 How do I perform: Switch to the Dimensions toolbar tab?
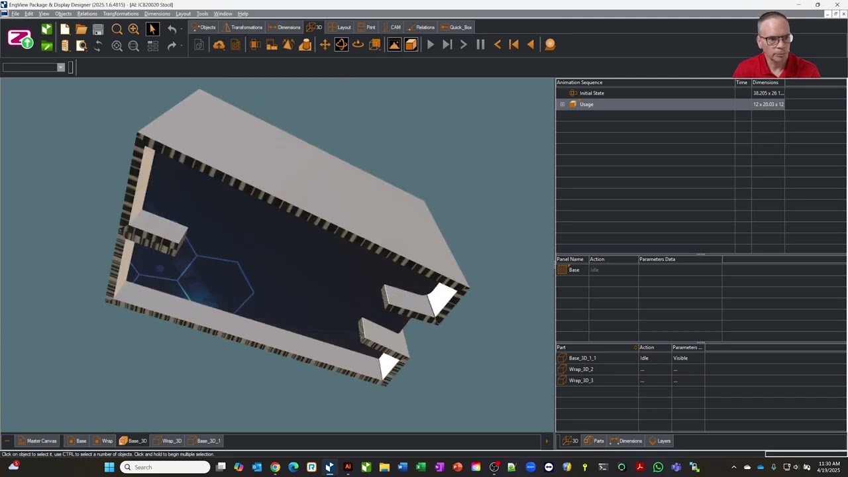[284, 27]
